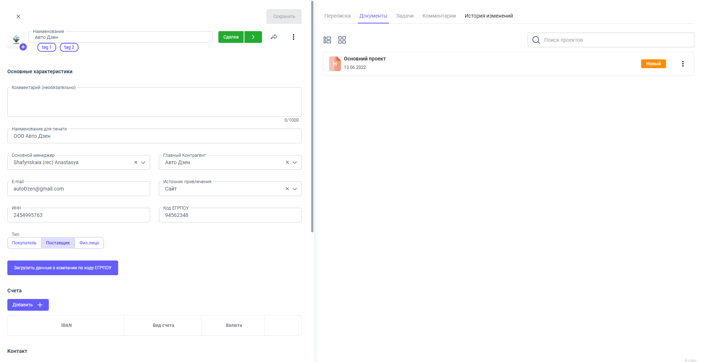Open the История изменений tab
Image resolution: width=702 pixels, height=362 pixels.
point(488,16)
